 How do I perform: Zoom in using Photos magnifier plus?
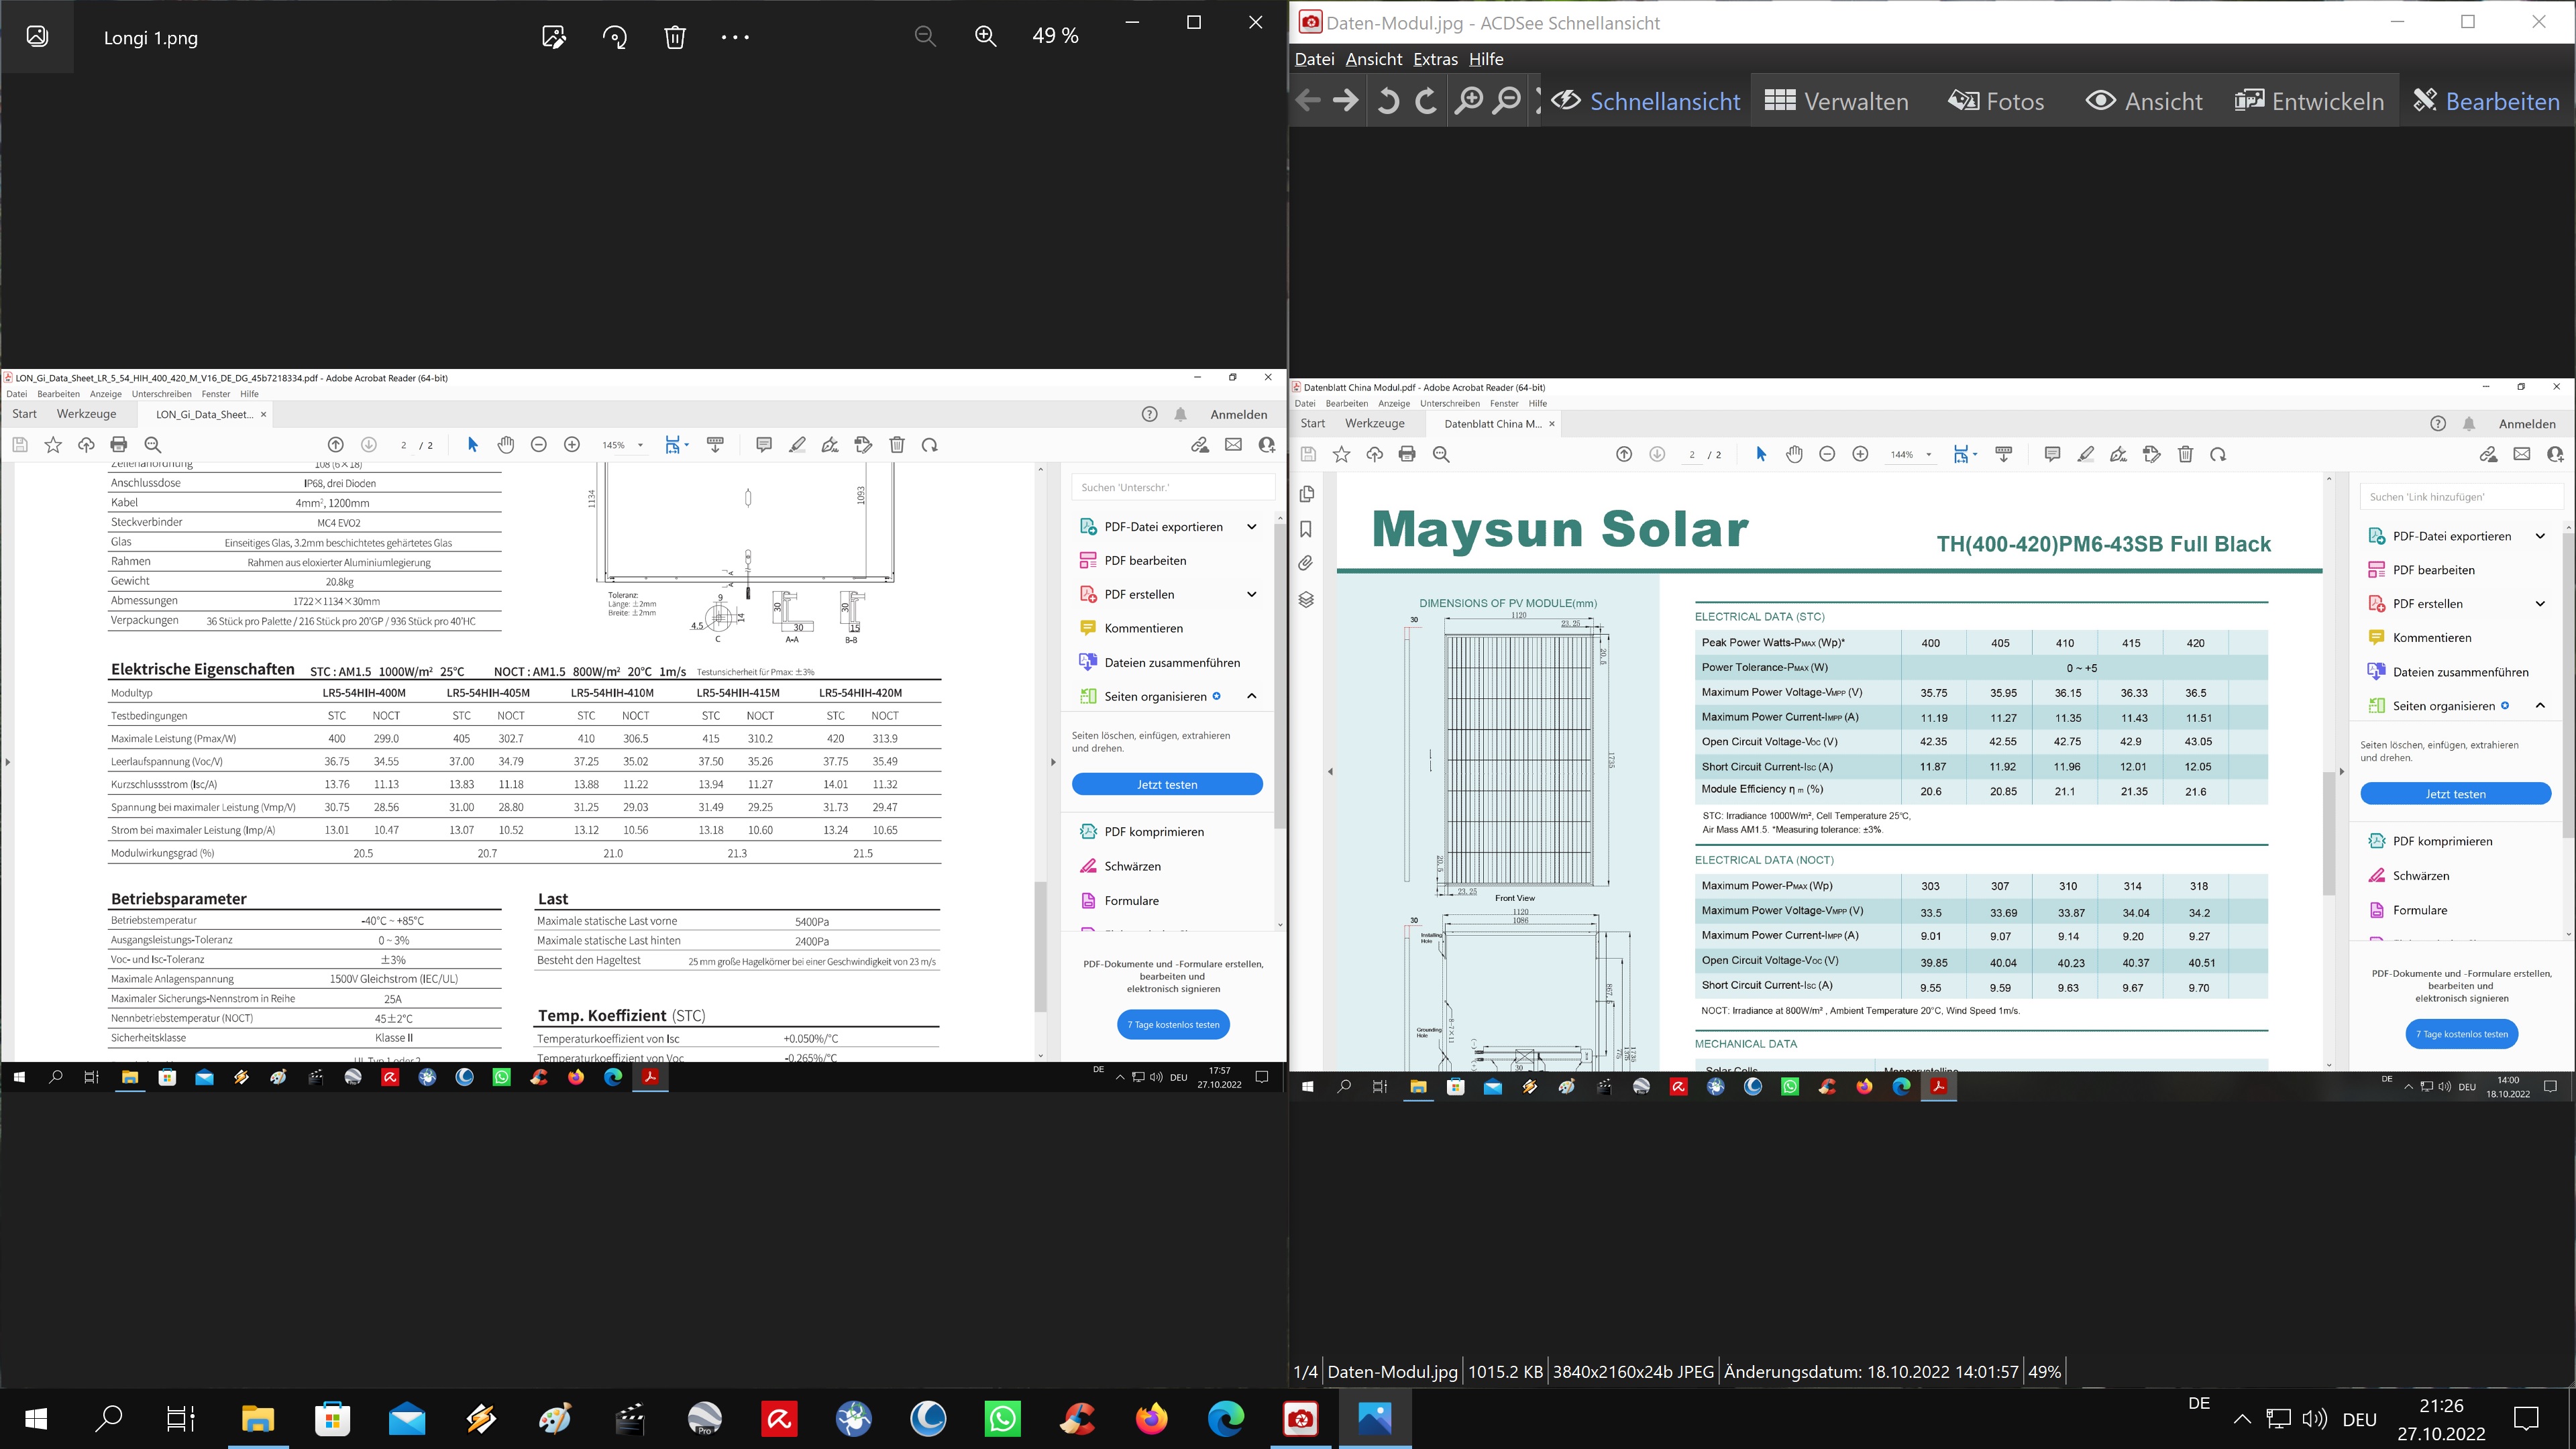point(986,36)
